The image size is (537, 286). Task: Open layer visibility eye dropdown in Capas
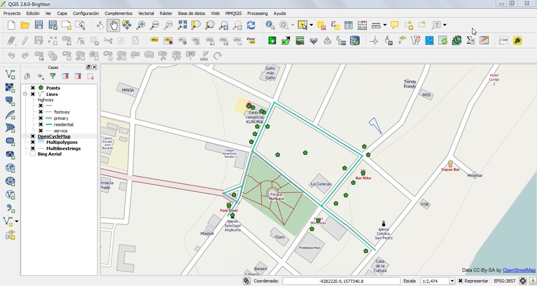point(40,76)
